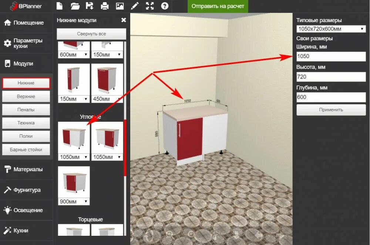Zoom in with the magnifier plus icon
The width and height of the screenshot is (370, 245).
pyautogui.click(x=170, y=234)
